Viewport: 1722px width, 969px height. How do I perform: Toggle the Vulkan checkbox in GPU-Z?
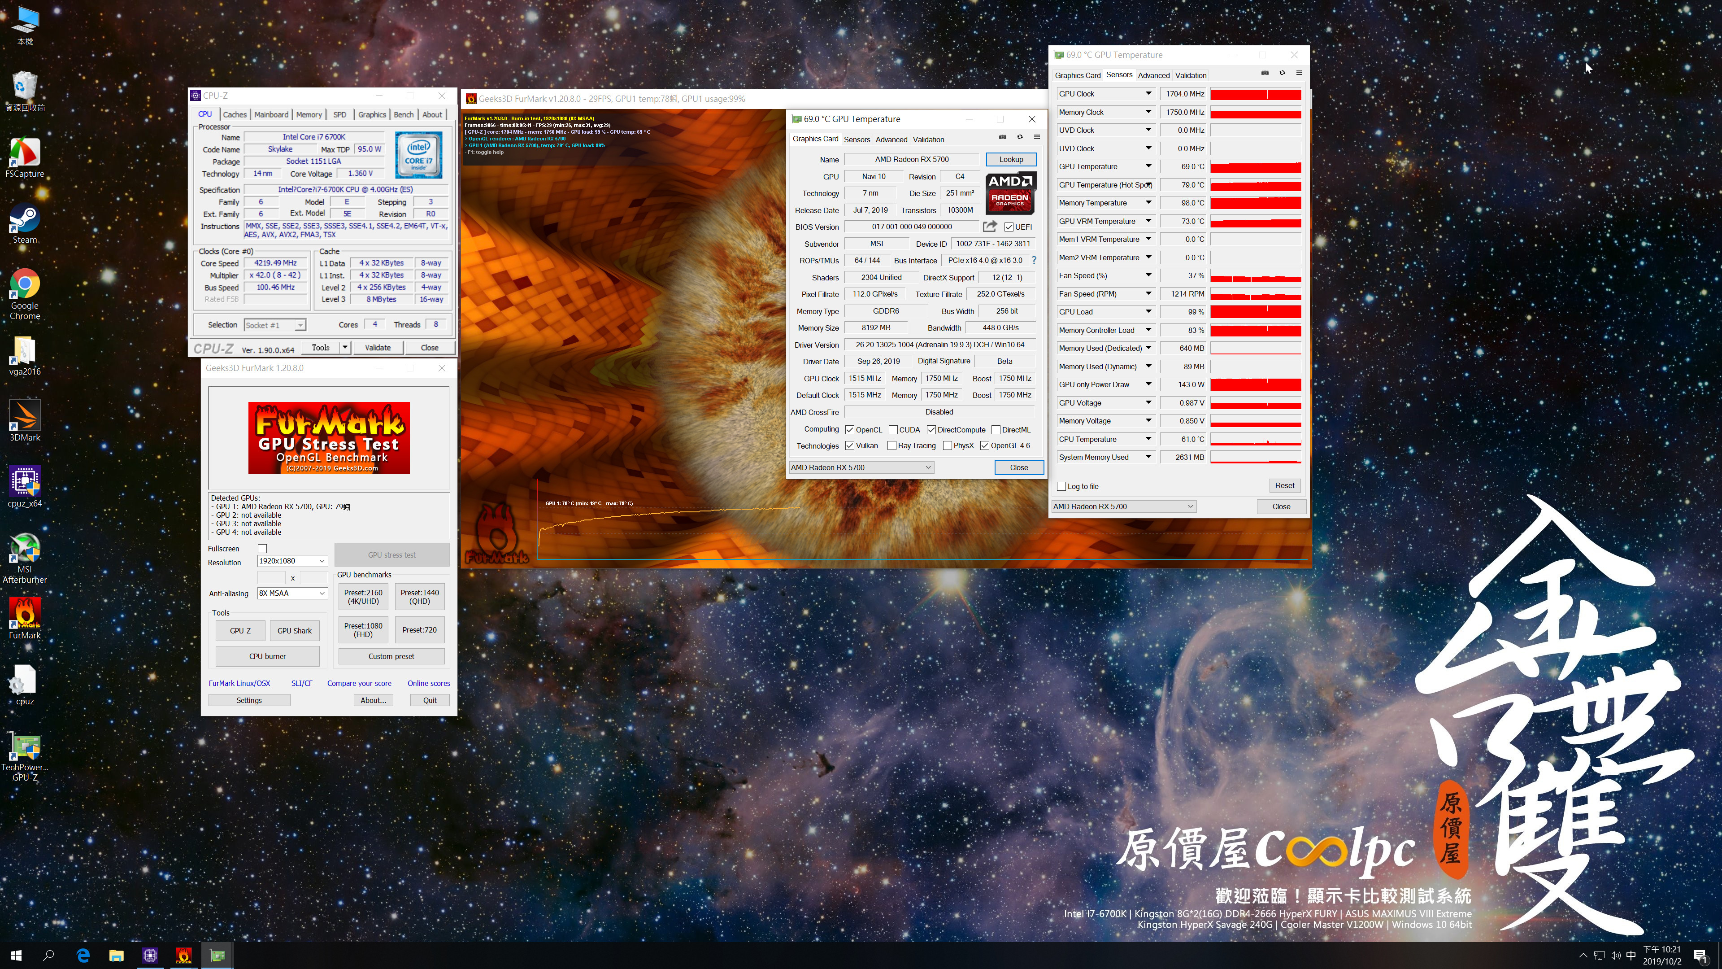(x=850, y=445)
